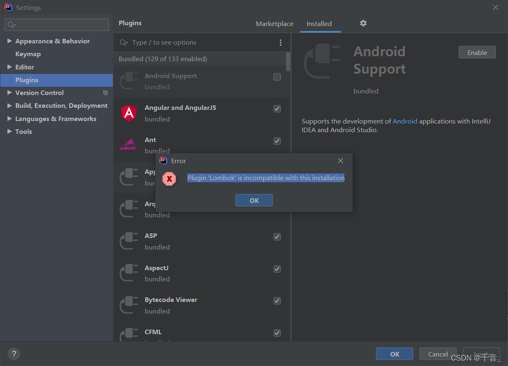
Task: Select the ASP plugin name
Action: coord(151,236)
